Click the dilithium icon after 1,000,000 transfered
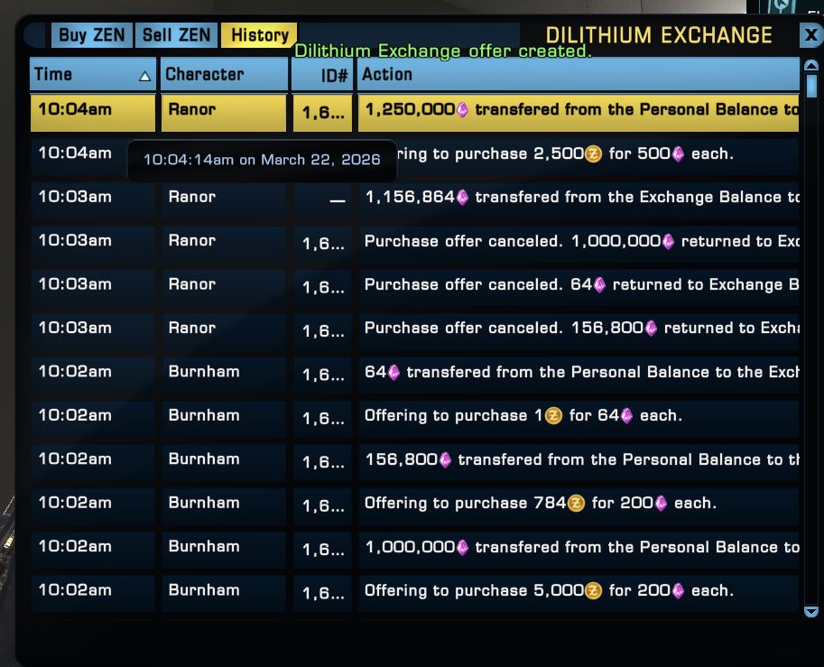824x667 pixels. (462, 547)
